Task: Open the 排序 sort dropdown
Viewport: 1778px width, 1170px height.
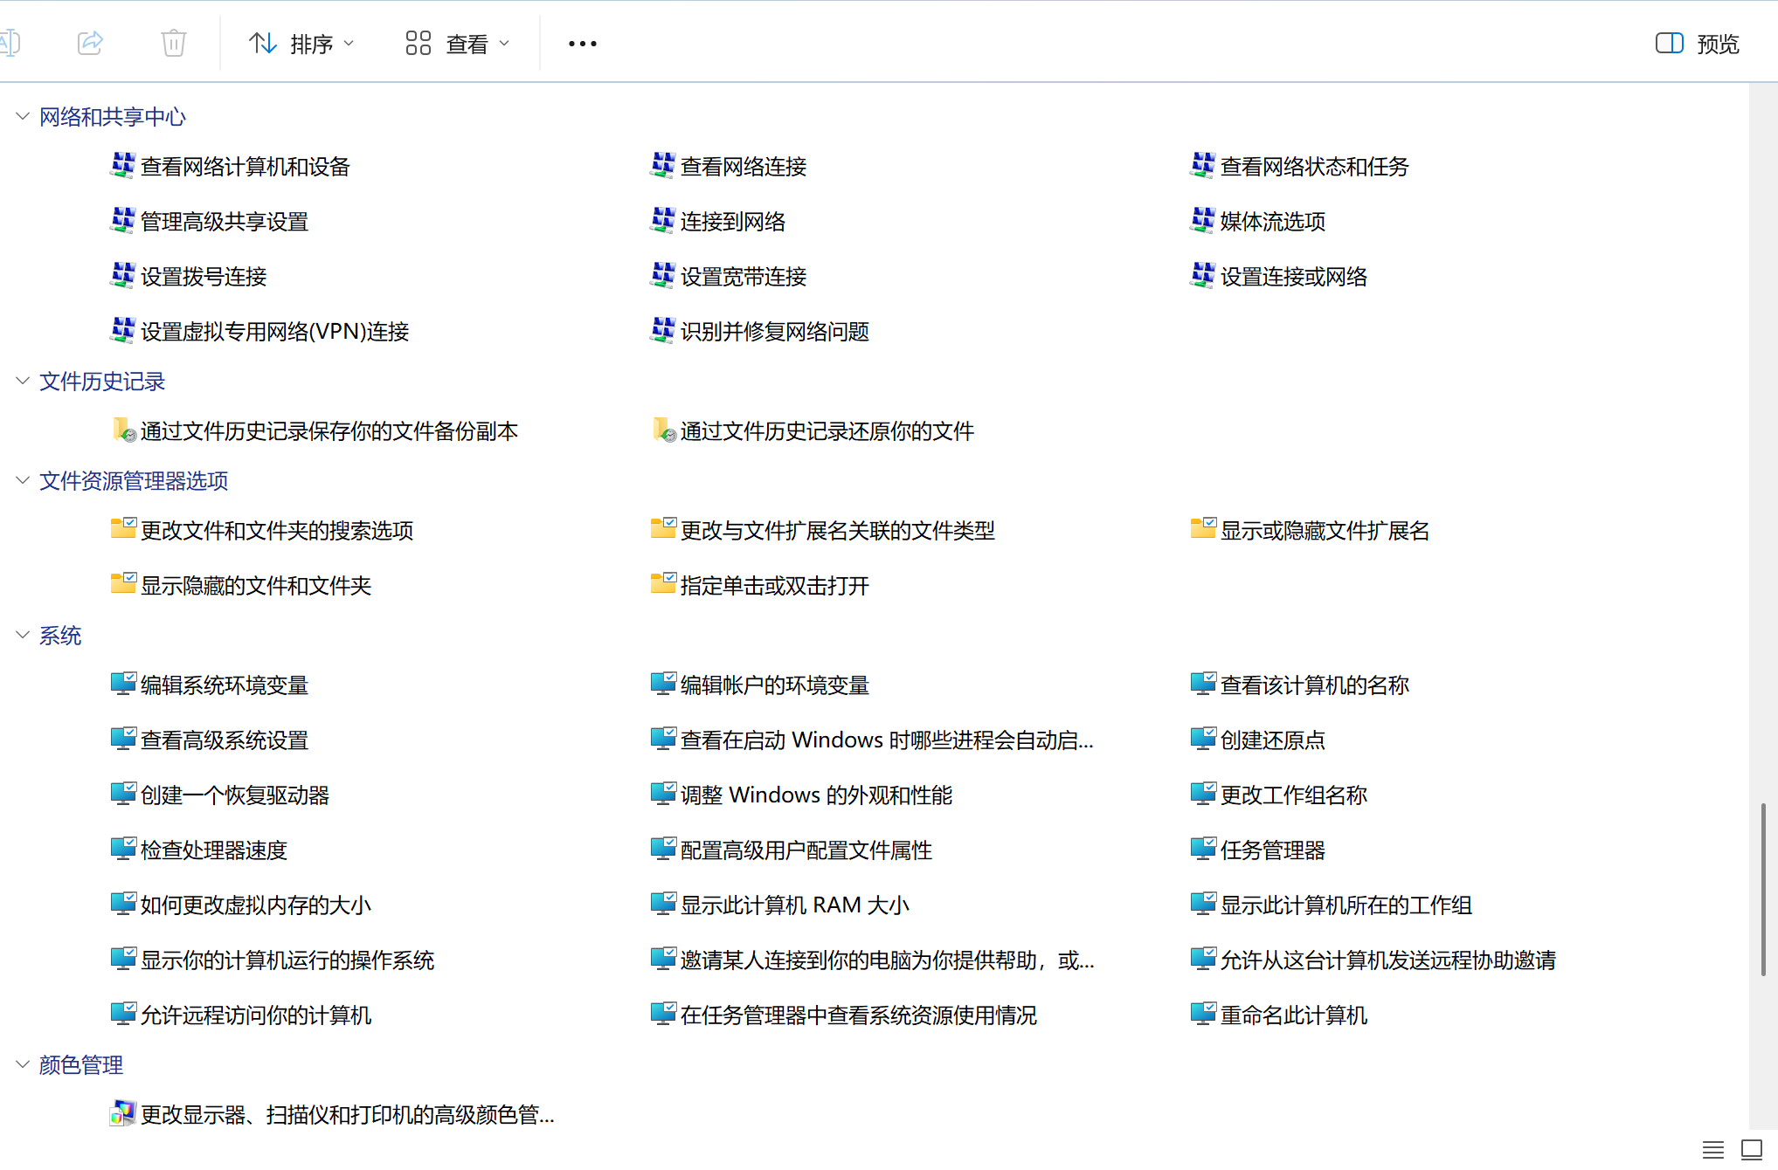Action: 301,43
